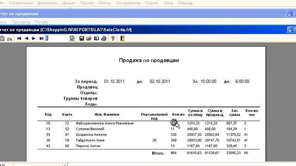The height and width of the screenshot is (166, 296).
Task: Click the whole page view icon
Action: tap(2, 39)
